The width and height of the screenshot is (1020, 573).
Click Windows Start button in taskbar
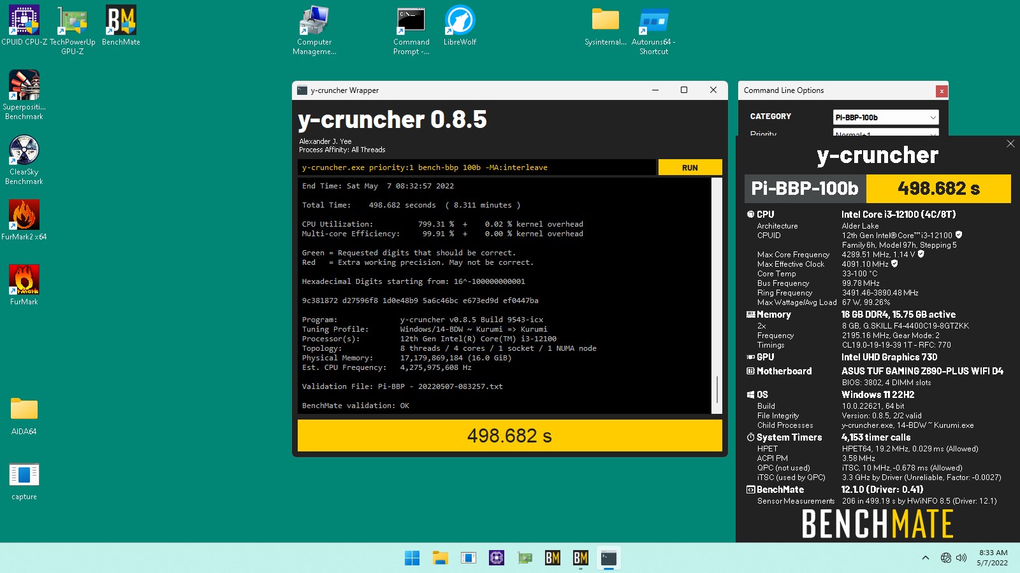[412, 558]
